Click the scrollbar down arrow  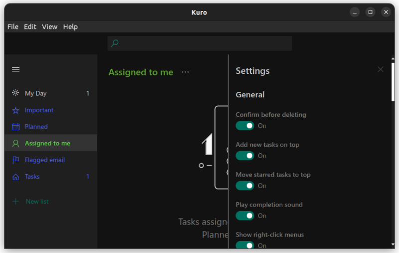pos(393,245)
